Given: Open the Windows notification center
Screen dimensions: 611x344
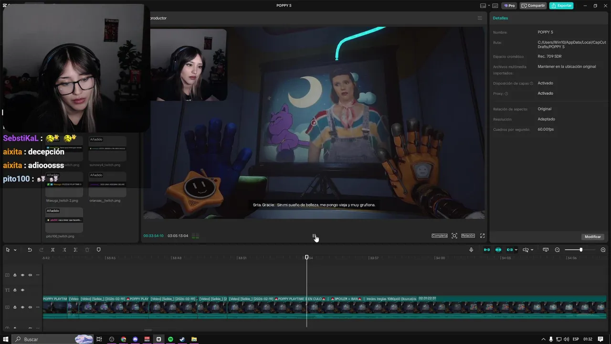Looking at the screenshot, I should click(600, 339).
